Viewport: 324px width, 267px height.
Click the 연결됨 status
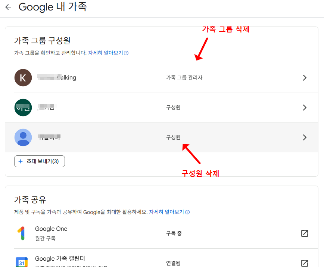(173, 263)
